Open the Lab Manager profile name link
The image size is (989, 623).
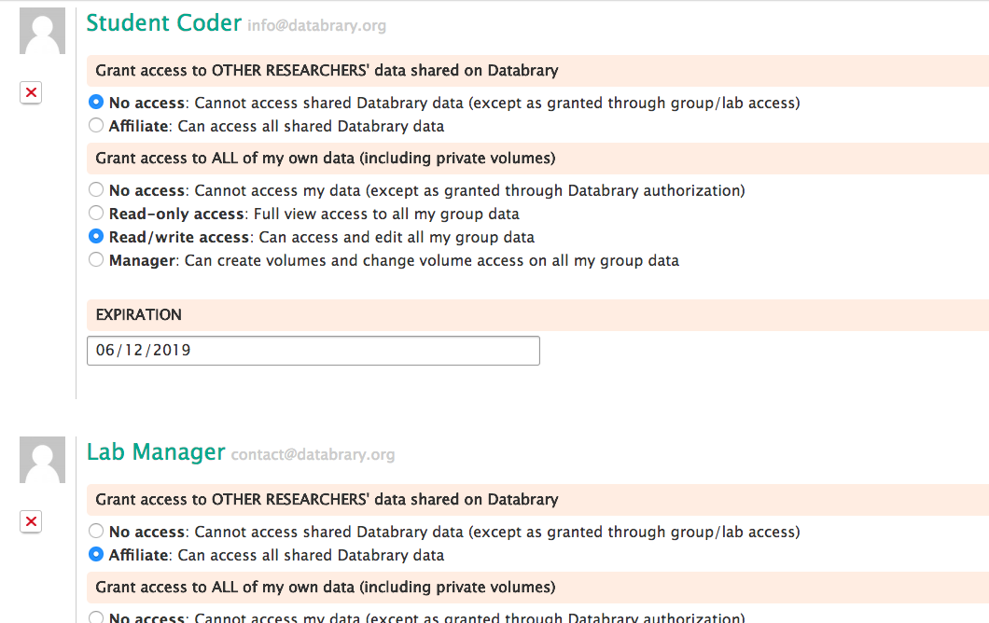[x=156, y=452]
